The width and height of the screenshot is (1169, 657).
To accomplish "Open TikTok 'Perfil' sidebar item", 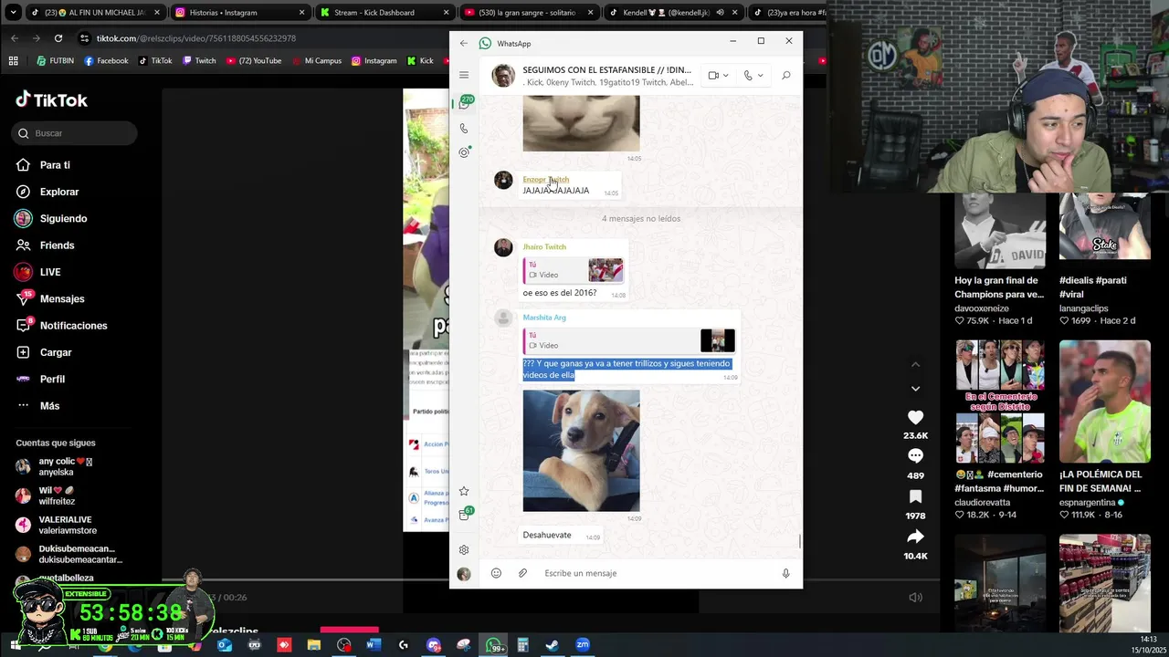I will coord(52,379).
